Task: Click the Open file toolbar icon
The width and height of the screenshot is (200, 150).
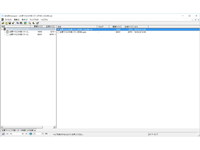Action: (3, 23)
